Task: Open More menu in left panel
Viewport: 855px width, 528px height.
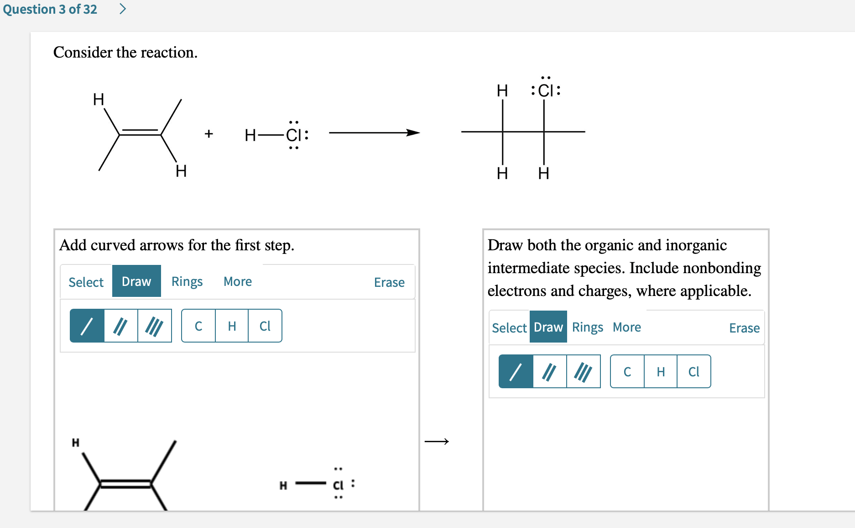Action: 238,281
